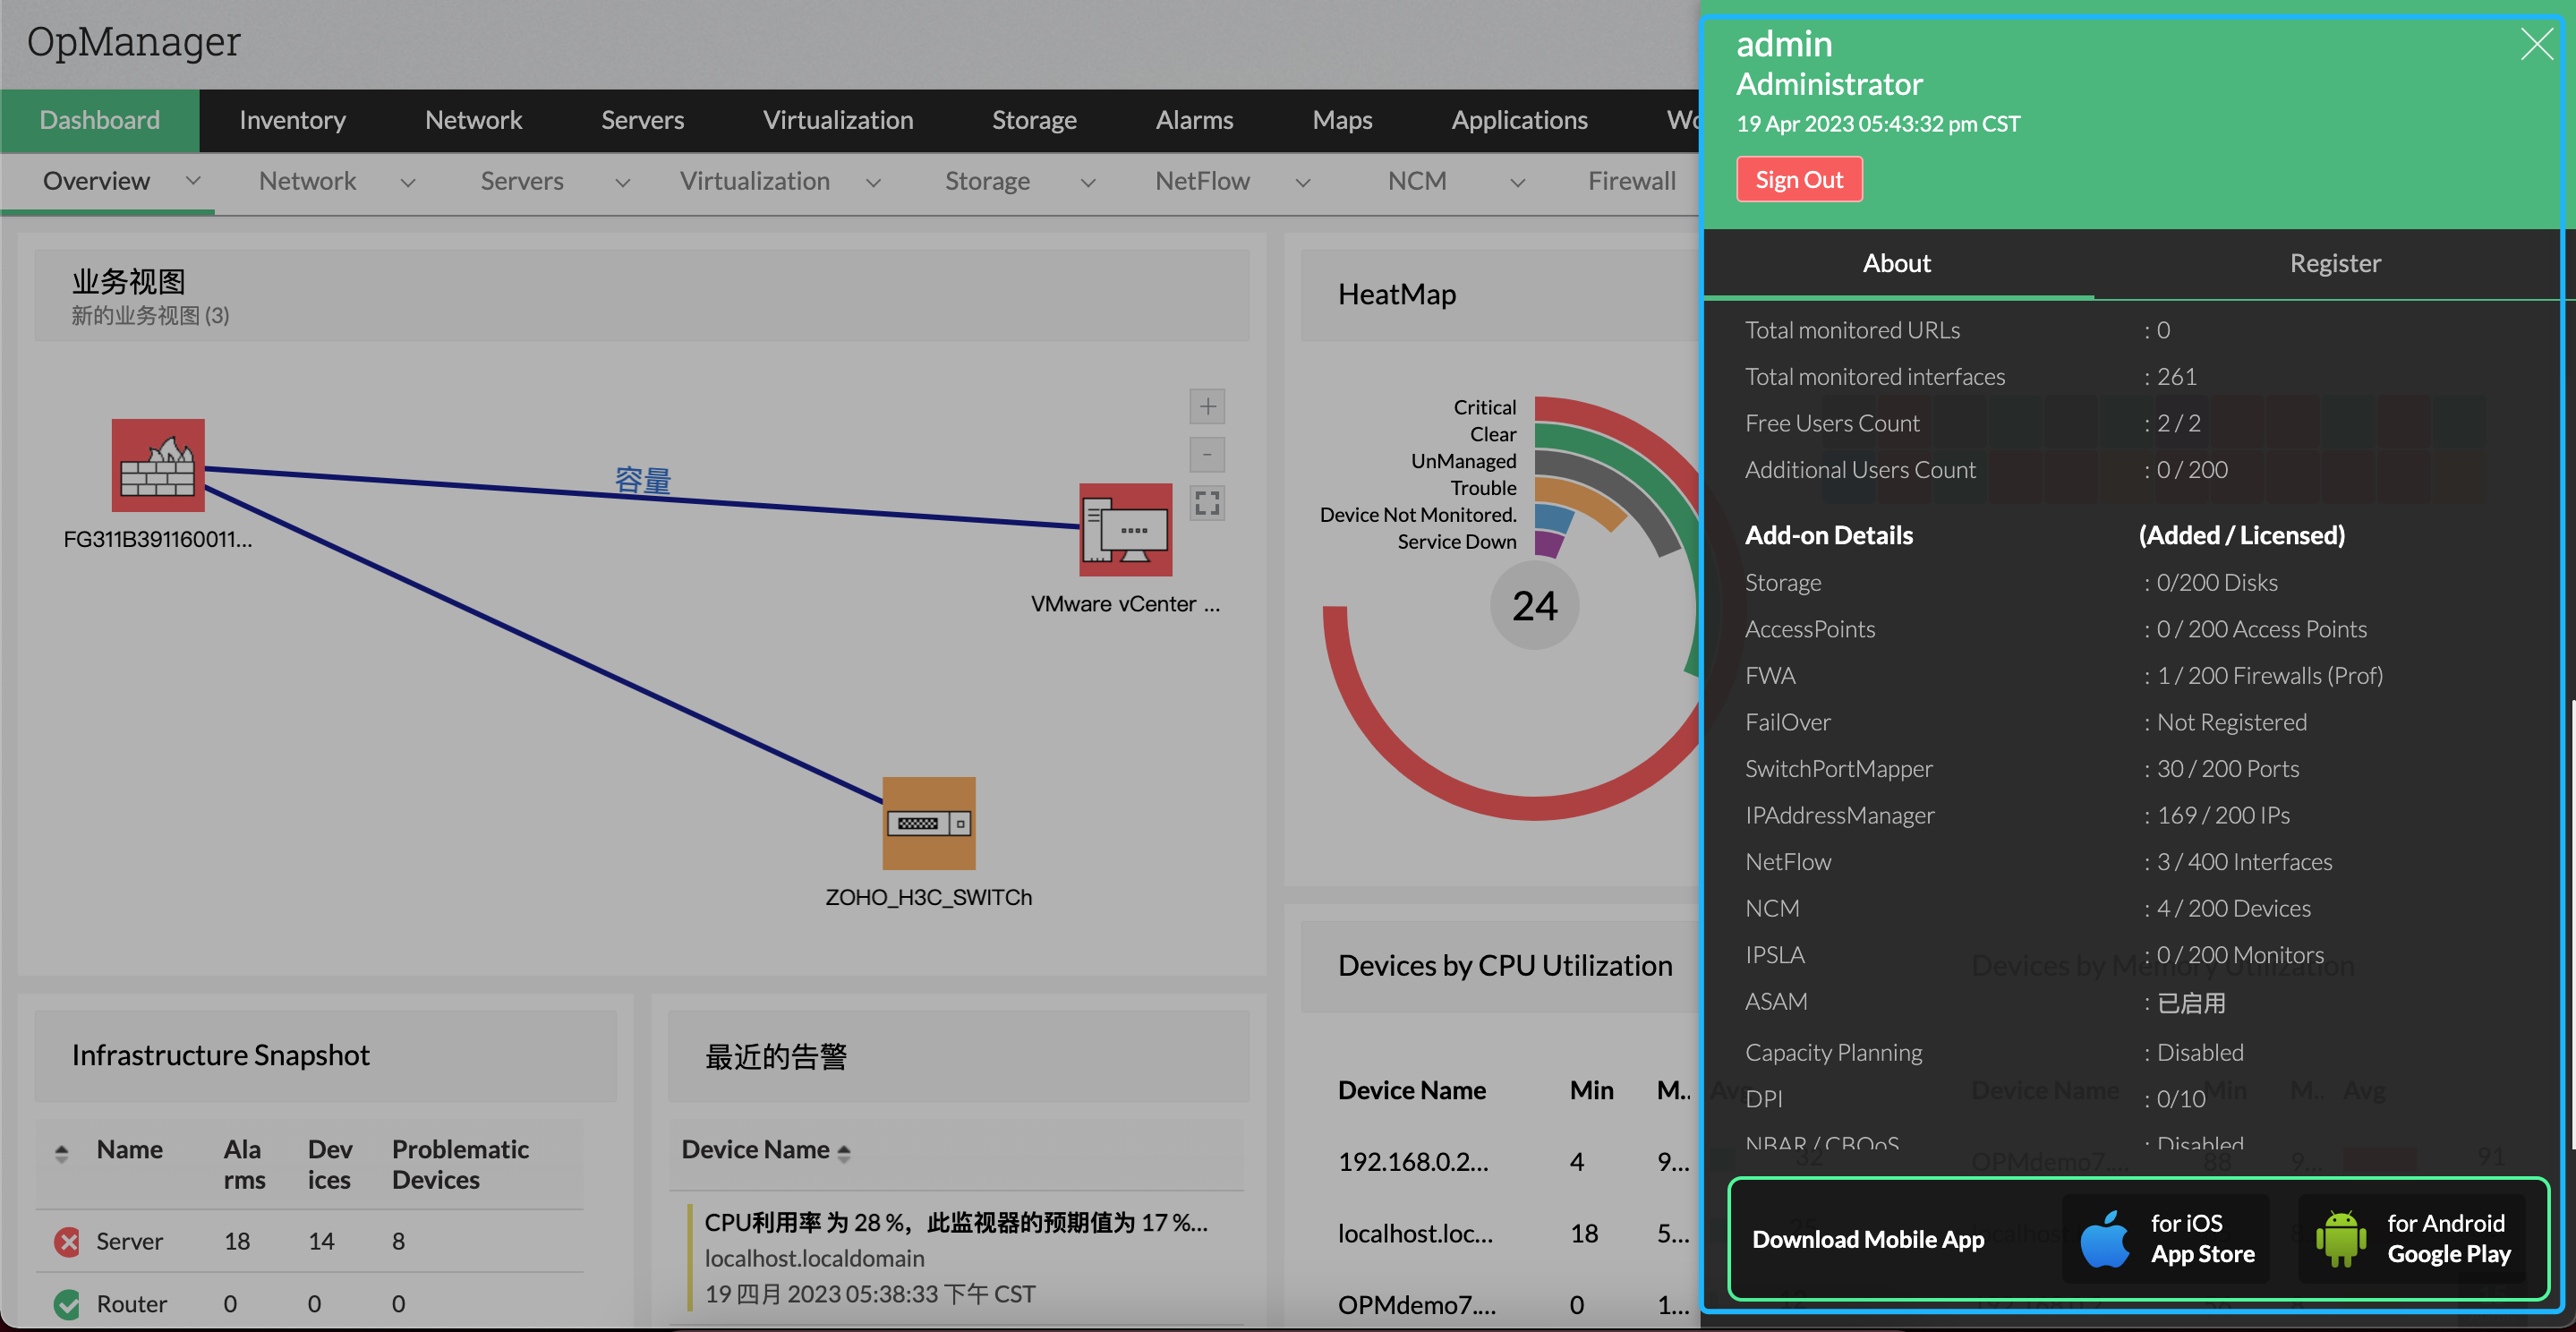
Task: Click the Android robot icon
Action: coord(2341,1238)
